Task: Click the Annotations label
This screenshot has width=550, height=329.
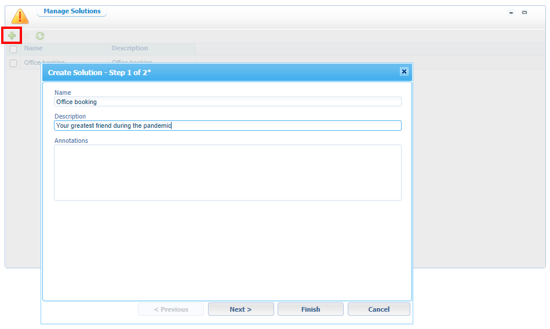Action: click(71, 141)
